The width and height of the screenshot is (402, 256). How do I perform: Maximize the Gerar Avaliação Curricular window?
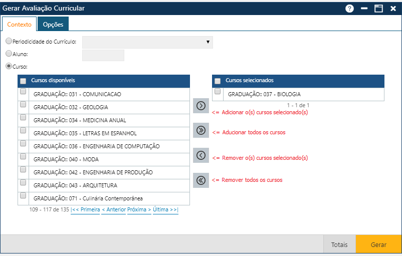click(x=378, y=9)
